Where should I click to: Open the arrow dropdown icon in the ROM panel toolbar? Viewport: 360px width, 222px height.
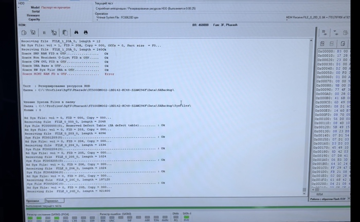tap(335, 32)
